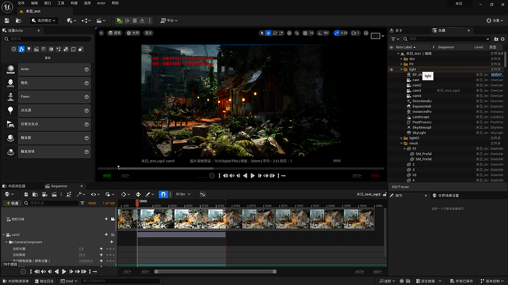
Task: Click the 显示 show flags button
Action: click(x=148, y=33)
